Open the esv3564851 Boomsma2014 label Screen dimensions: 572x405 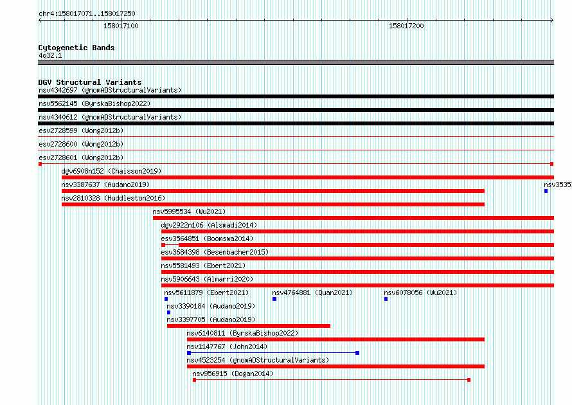pos(207,239)
